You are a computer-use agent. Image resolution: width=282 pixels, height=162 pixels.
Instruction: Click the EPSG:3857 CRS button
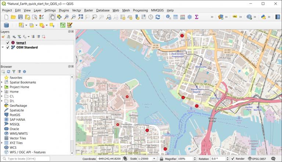[257, 159]
